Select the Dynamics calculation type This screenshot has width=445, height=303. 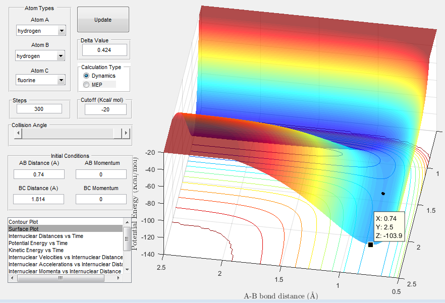pyautogui.click(x=86, y=76)
